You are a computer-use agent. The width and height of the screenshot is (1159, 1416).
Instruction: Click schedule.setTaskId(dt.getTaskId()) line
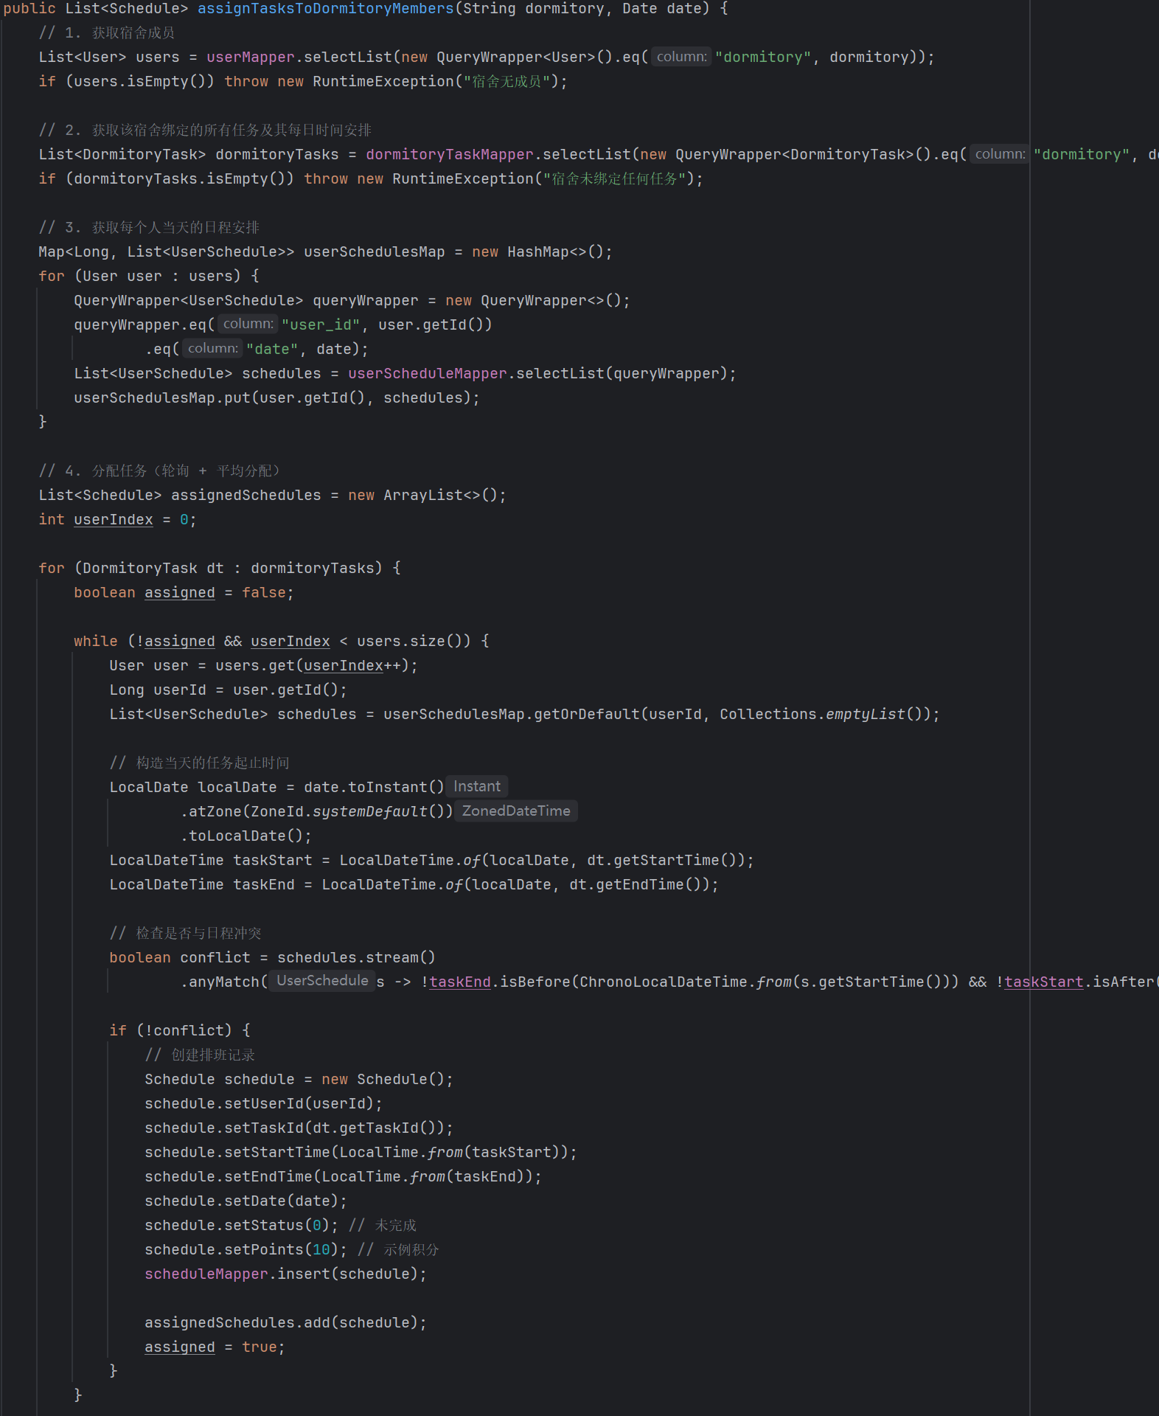point(299,1128)
